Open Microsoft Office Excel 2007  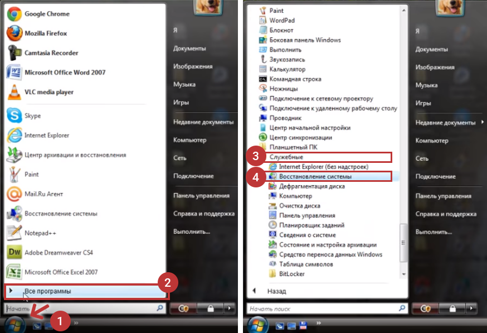pyautogui.click(x=52, y=272)
